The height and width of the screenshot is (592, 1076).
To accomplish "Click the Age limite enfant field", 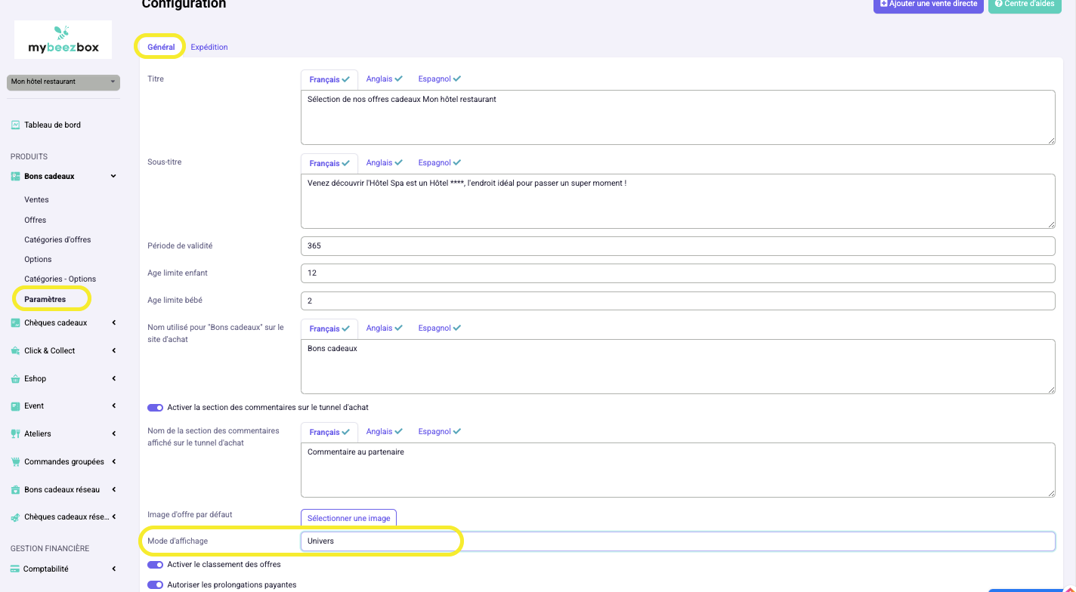I will (678, 273).
